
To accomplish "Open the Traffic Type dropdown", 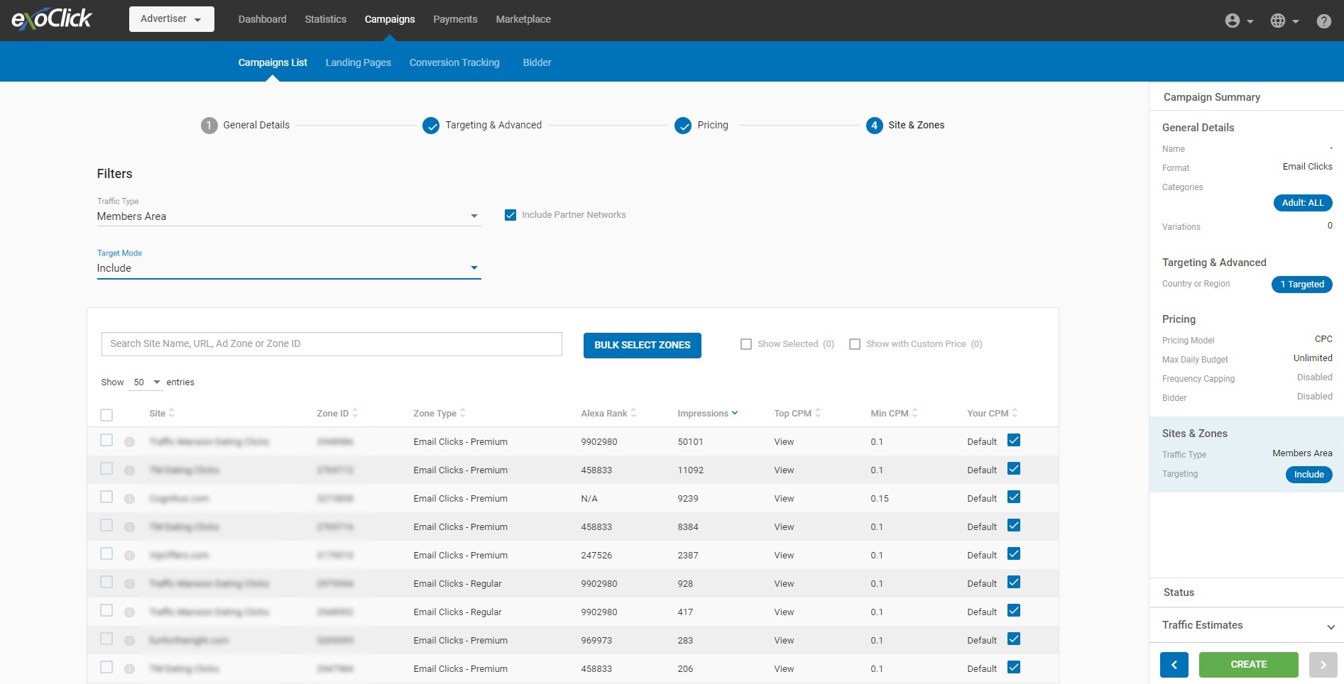I will 288,216.
